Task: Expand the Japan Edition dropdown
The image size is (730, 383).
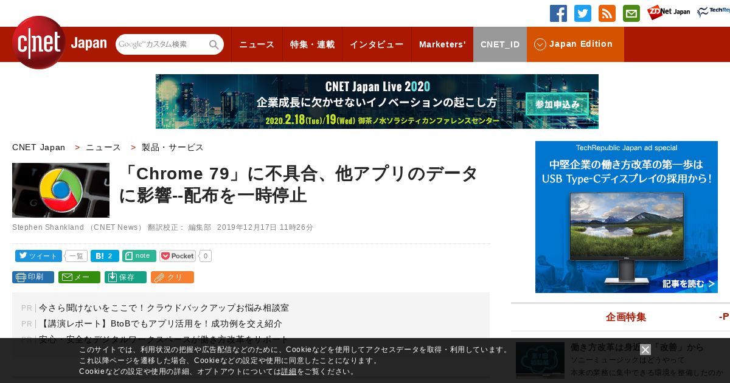Action: [575, 44]
